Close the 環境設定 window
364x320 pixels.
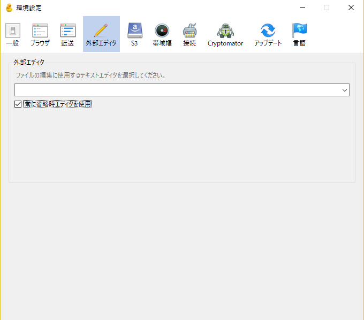[x=351, y=7]
